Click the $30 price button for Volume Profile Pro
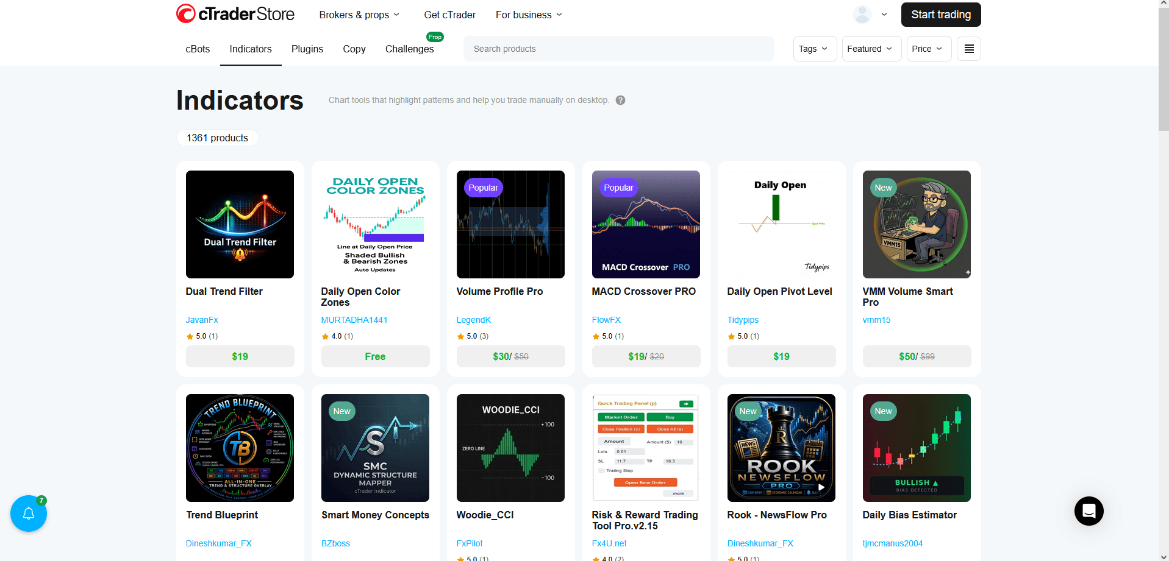Image resolution: width=1169 pixels, height=561 pixels. tap(510, 356)
